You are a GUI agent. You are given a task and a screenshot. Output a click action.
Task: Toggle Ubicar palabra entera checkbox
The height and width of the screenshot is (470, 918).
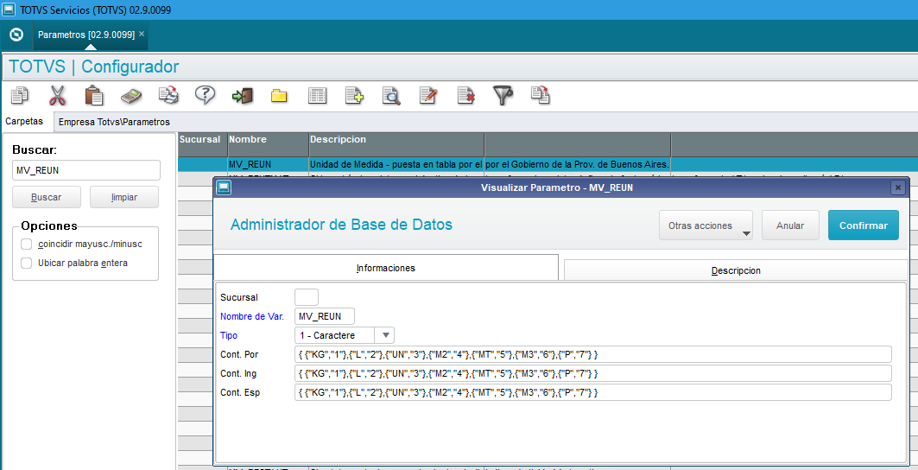click(x=27, y=264)
